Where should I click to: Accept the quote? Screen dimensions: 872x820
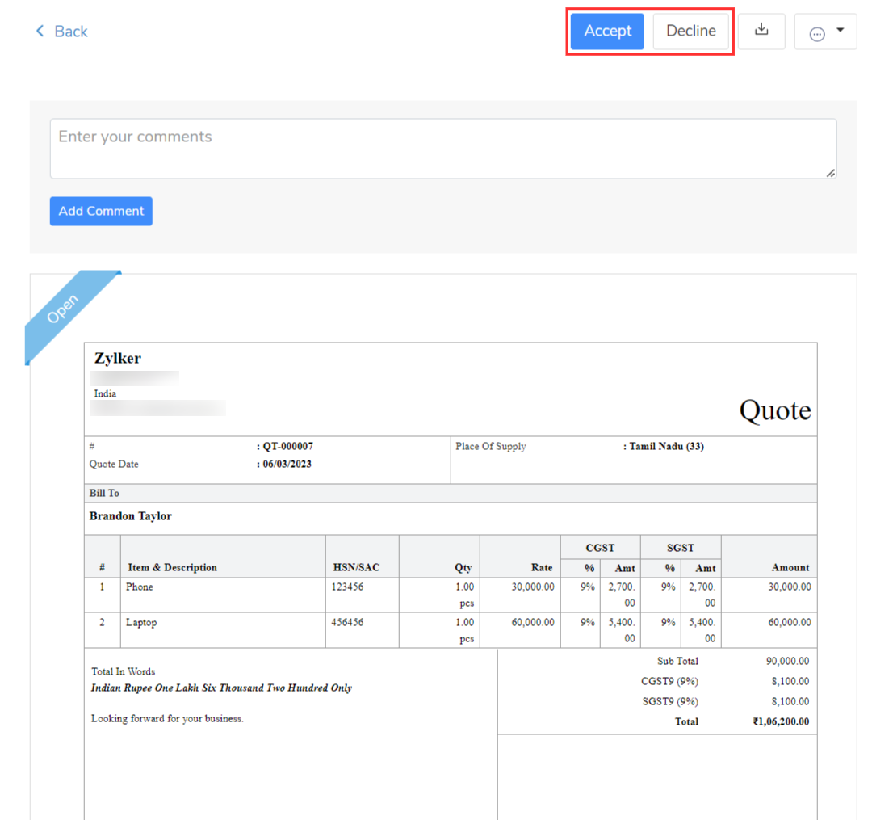[607, 32]
